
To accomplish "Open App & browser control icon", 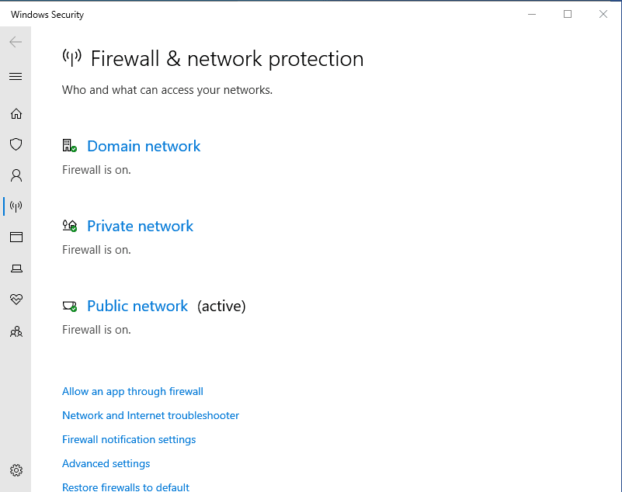I will [16, 237].
